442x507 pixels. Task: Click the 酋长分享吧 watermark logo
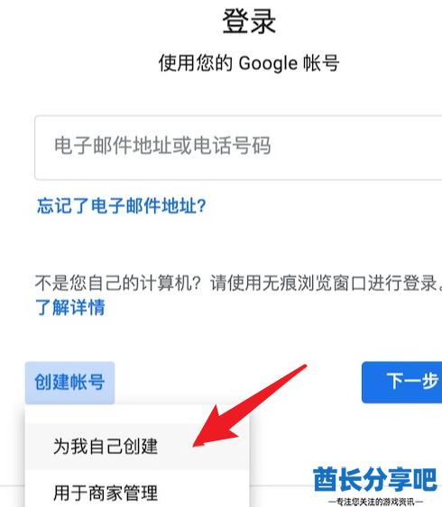pos(375,479)
